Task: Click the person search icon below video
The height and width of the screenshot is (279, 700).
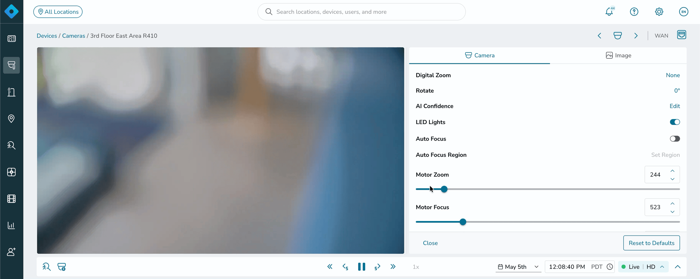Action: 46,267
